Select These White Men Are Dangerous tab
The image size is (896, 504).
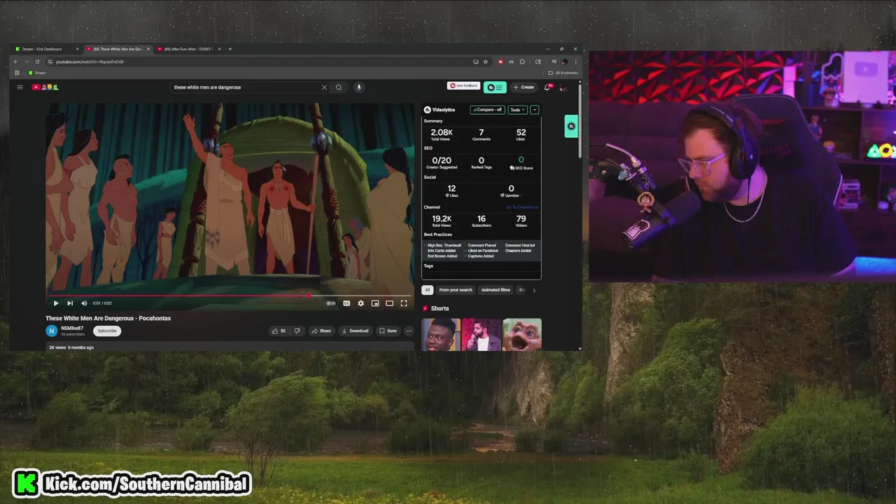click(117, 49)
